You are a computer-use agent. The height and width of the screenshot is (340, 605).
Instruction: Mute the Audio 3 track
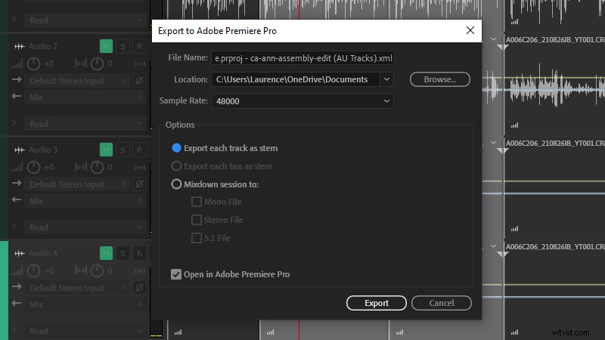pyautogui.click(x=106, y=150)
